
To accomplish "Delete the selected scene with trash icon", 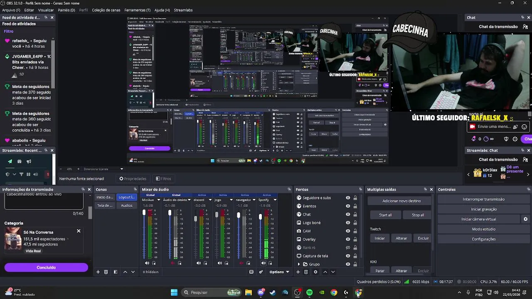I will point(106,272).
